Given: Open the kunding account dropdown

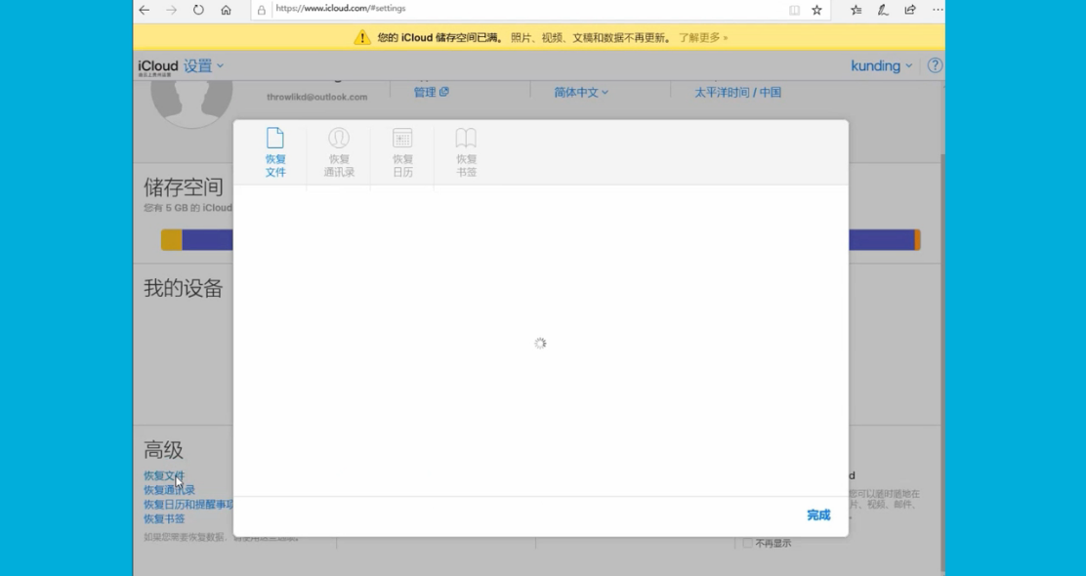Looking at the screenshot, I should pyautogui.click(x=880, y=65).
